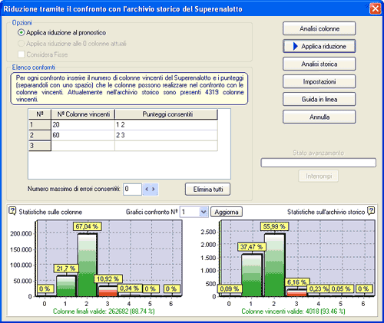Click the 0,34 % bar label
The image size is (384, 323).
point(129,288)
